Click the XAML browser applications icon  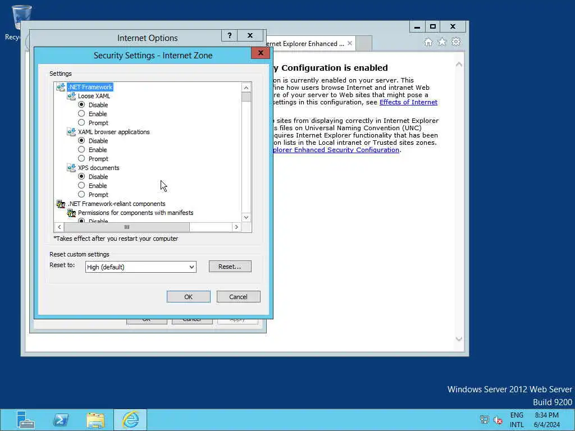[x=71, y=132]
